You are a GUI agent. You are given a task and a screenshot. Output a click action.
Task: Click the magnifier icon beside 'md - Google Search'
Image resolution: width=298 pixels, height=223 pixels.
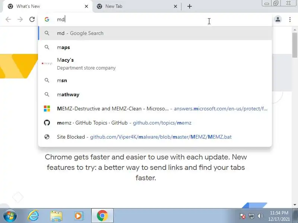pyautogui.click(x=47, y=33)
